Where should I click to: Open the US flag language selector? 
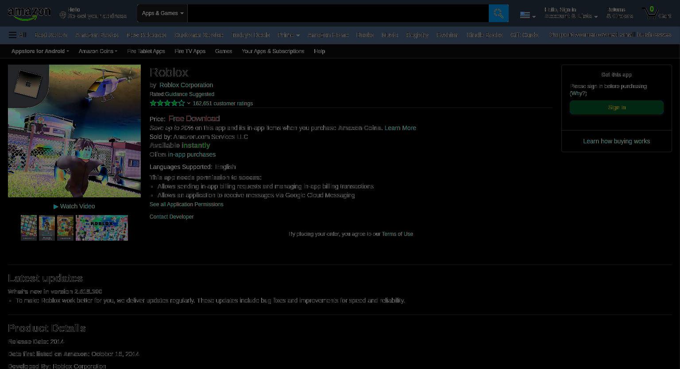click(x=528, y=15)
